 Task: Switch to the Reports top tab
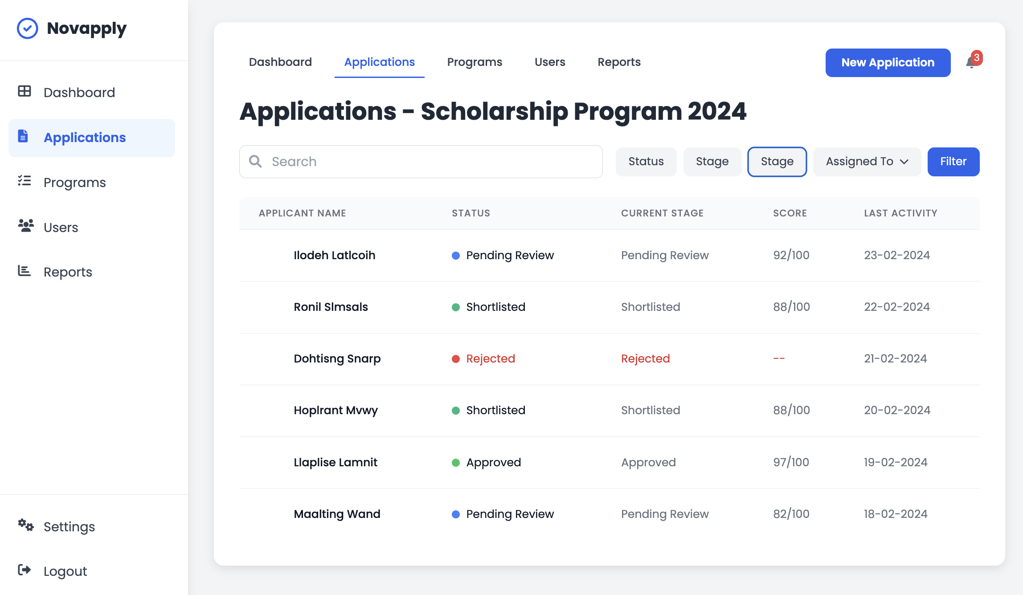tap(619, 62)
